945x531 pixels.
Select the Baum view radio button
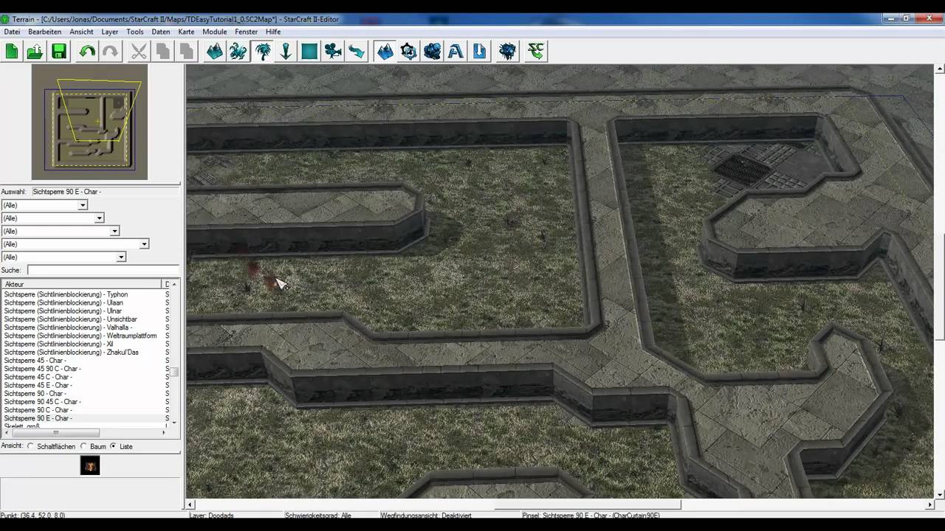(83, 446)
